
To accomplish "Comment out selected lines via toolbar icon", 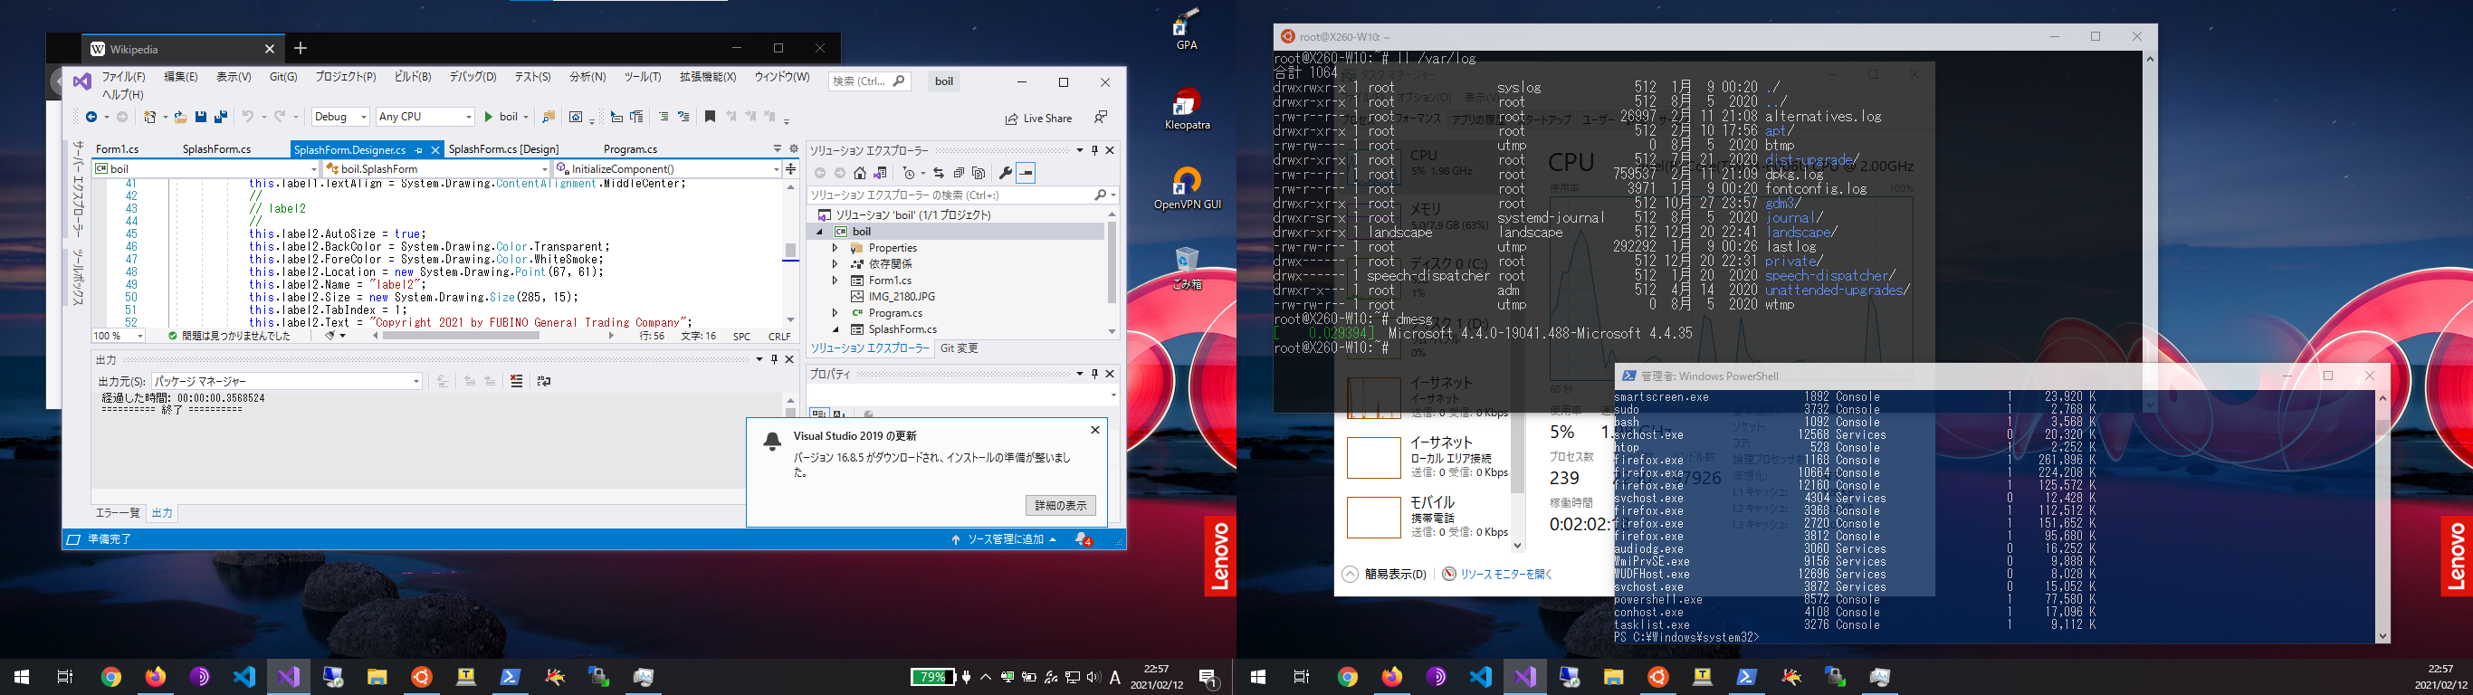I will click(664, 117).
